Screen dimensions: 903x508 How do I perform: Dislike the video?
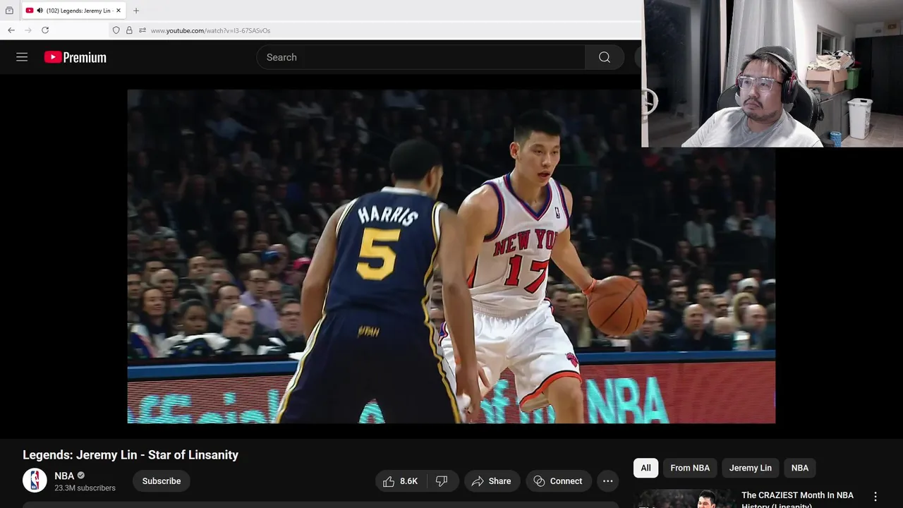442,481
